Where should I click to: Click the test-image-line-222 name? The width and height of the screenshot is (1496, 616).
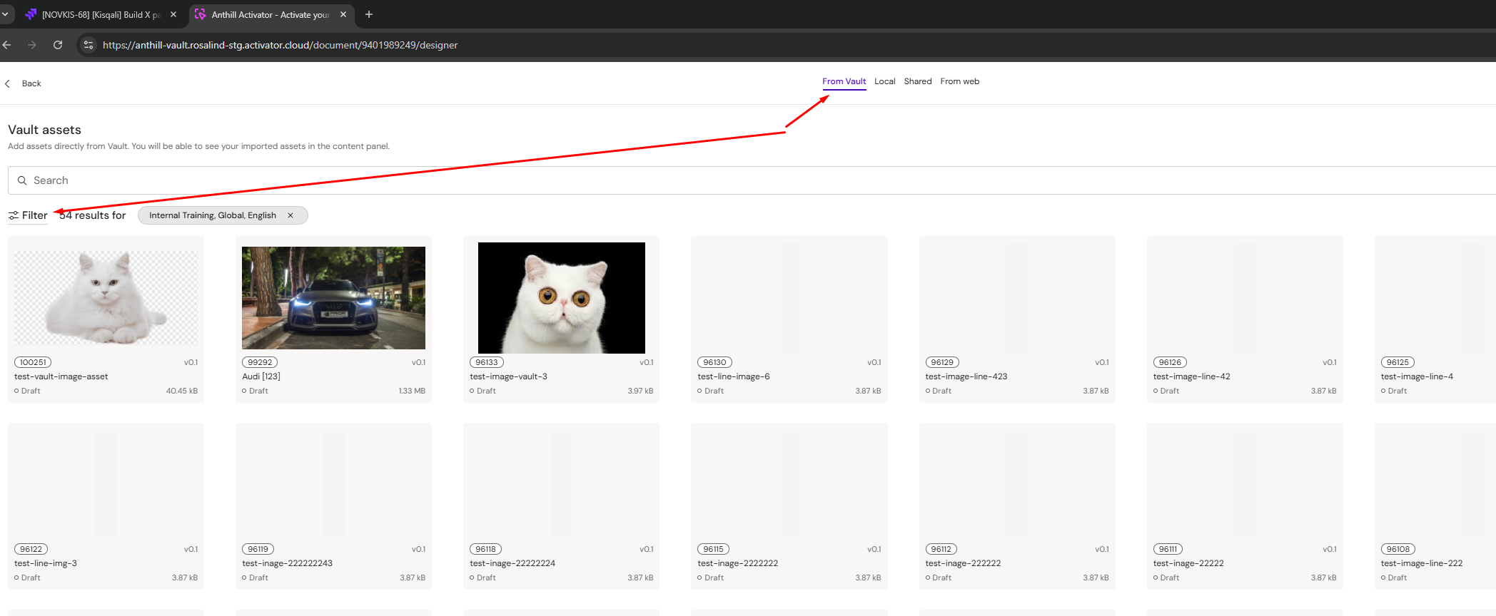[1422, 563]
